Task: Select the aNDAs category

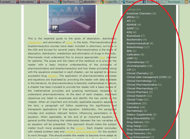Action: 133,17
